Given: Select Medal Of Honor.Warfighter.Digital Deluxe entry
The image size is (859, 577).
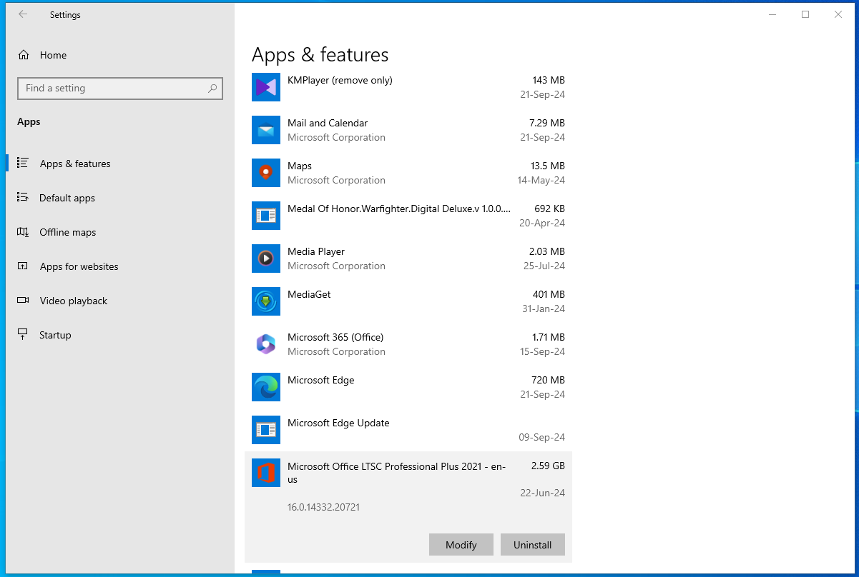Looking at the screenshot, I should (x=399, y=209).
